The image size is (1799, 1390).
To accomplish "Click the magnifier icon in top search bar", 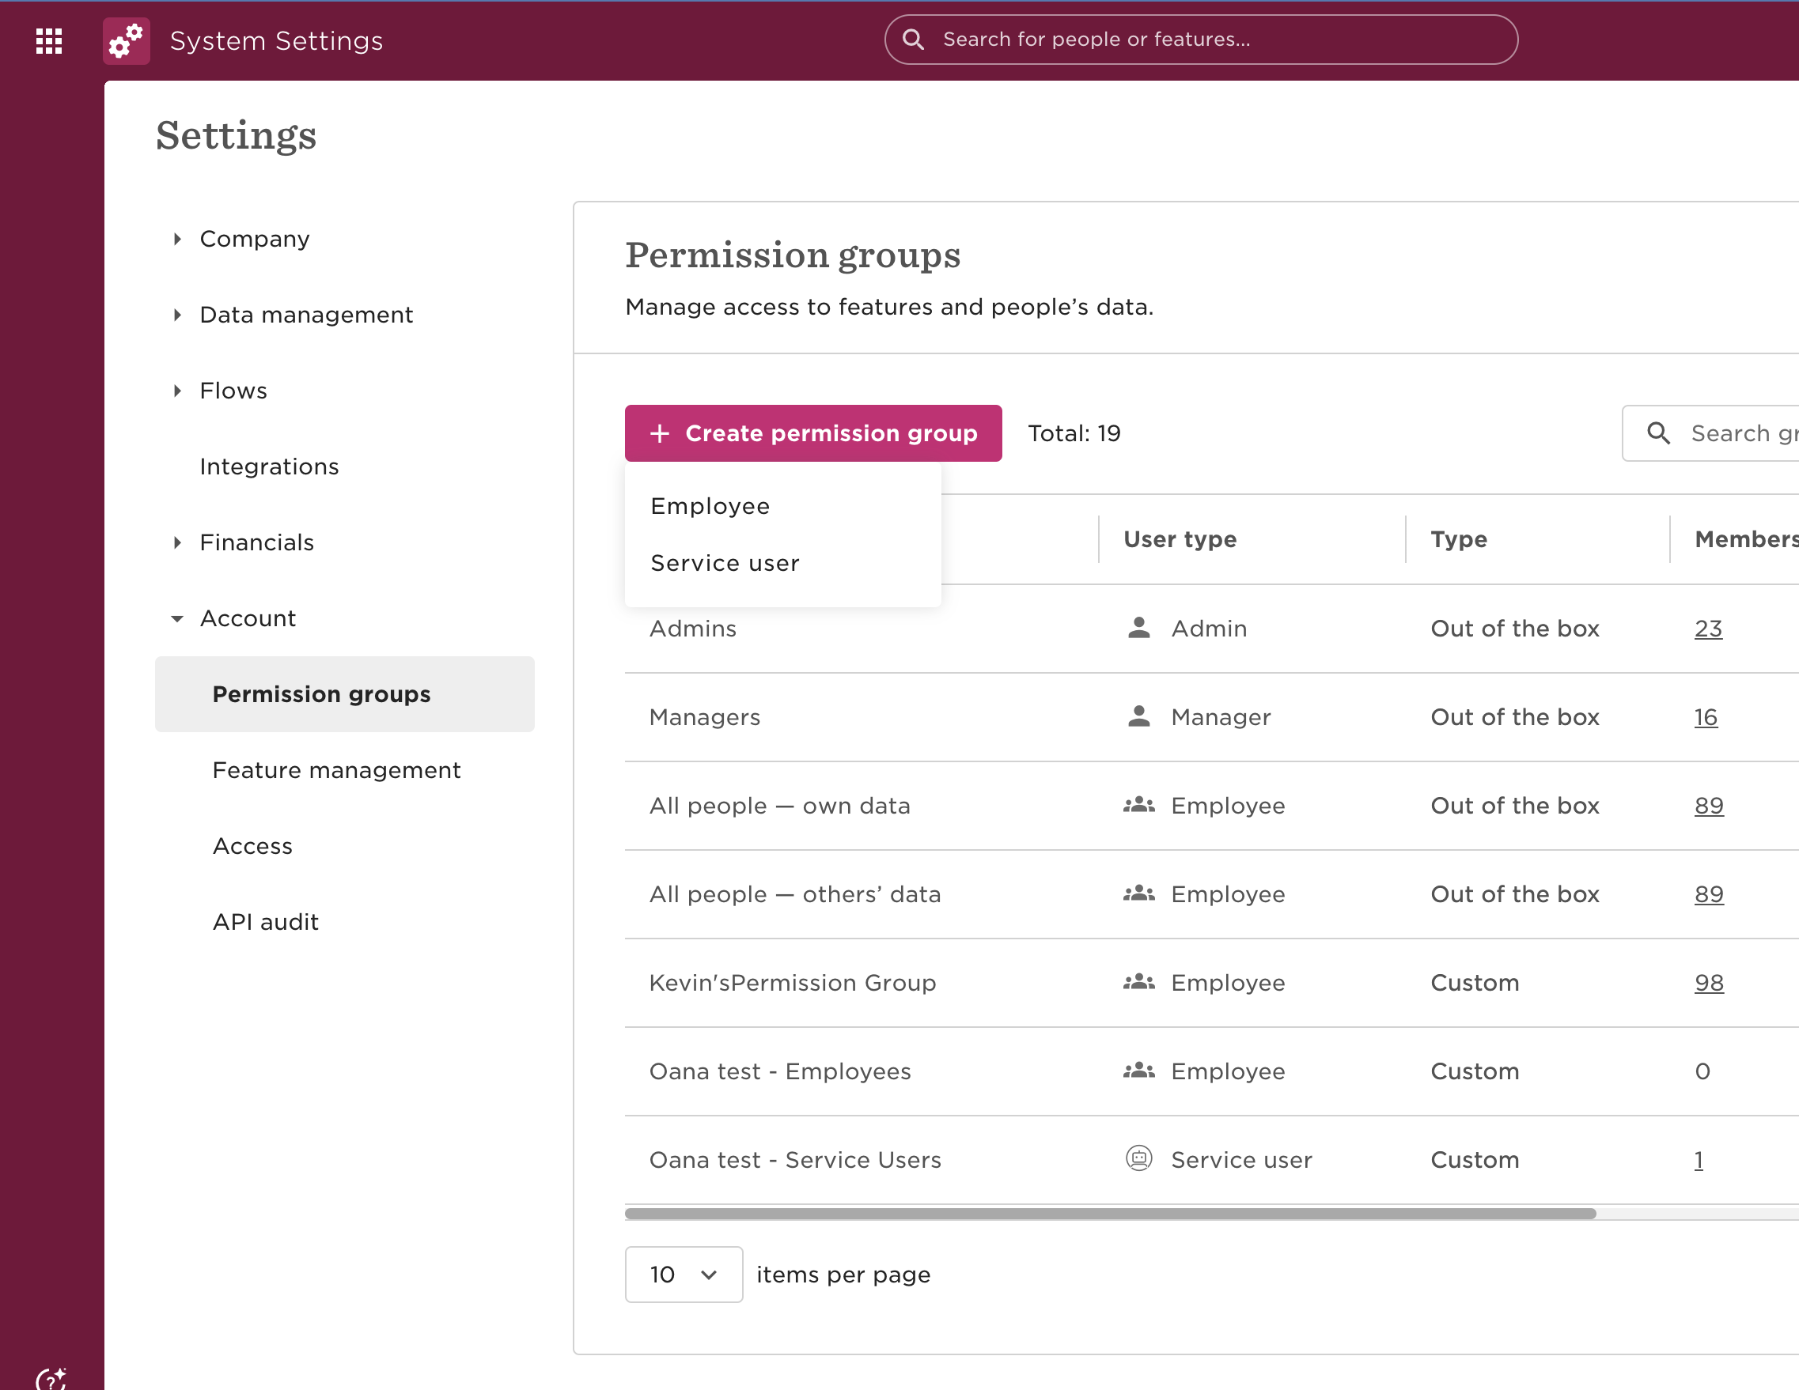I will (913, 40).
